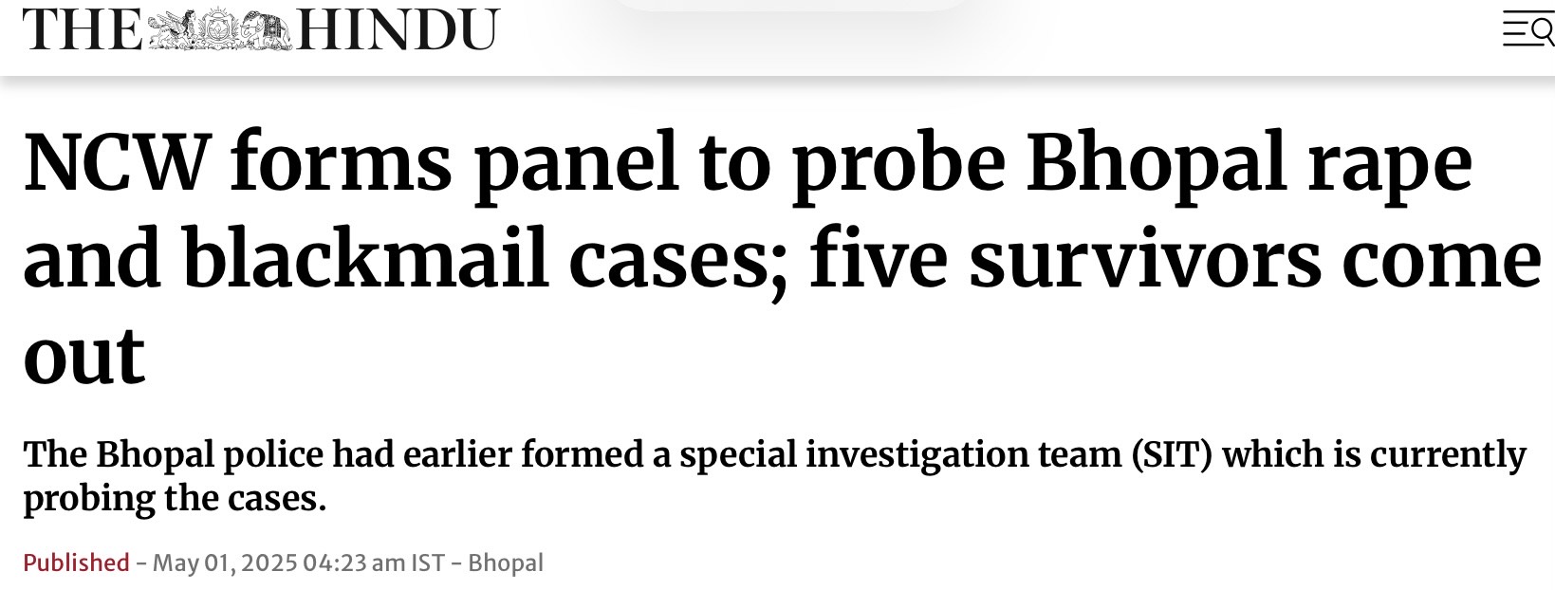Viewport: 1555px width, 590px height.
Task: Click the red "Published" label
Action: pos(76,562)
